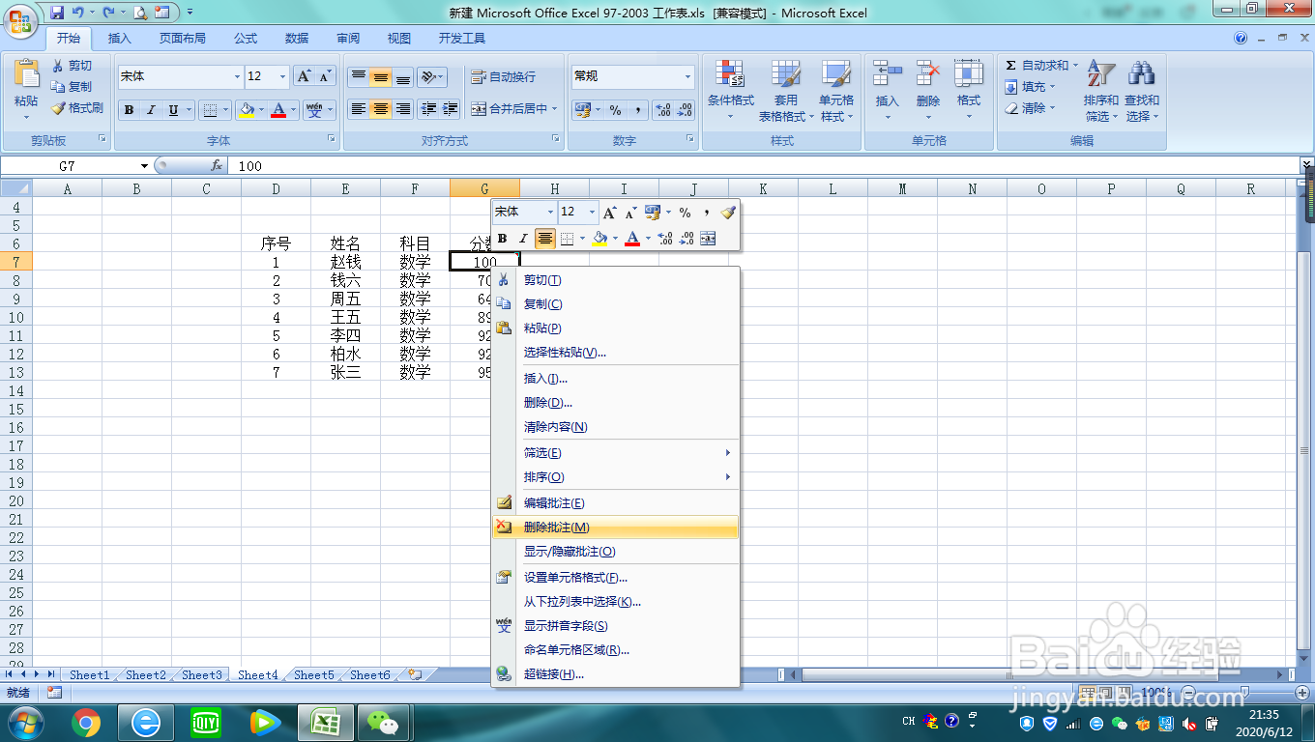The width and height of the screenshot is (1315, 742).
Task: Choose Format Cells (设置单元格格式) menu item
Action: coord(616,578)
